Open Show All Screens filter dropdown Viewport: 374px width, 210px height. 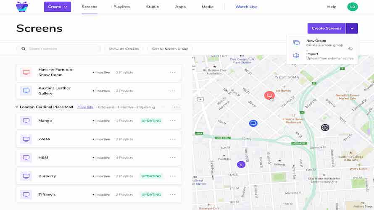124,49
